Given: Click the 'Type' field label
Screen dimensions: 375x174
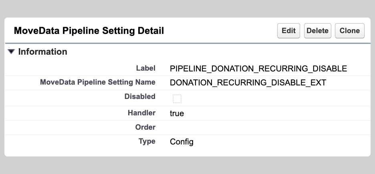Looking at the screenshot, I should [x=147, y=141].
